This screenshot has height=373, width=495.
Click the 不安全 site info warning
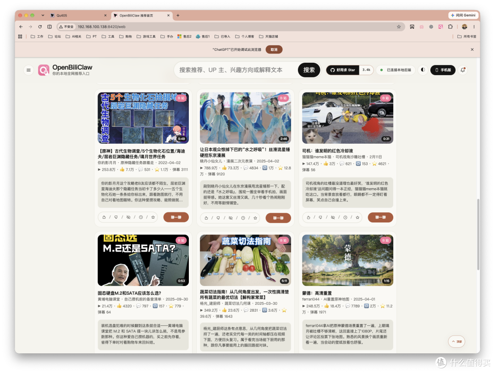[x=66, y=27]
